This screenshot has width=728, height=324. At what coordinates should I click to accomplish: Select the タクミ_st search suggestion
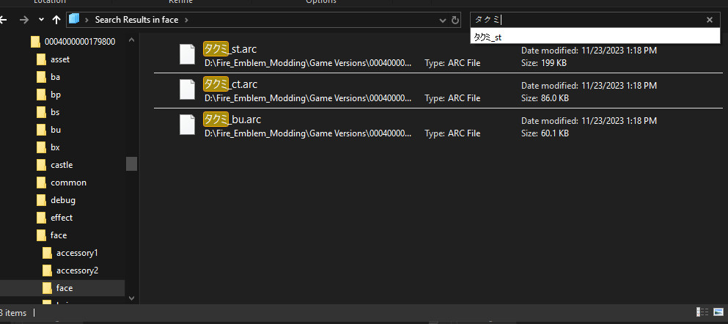point(488,37)
